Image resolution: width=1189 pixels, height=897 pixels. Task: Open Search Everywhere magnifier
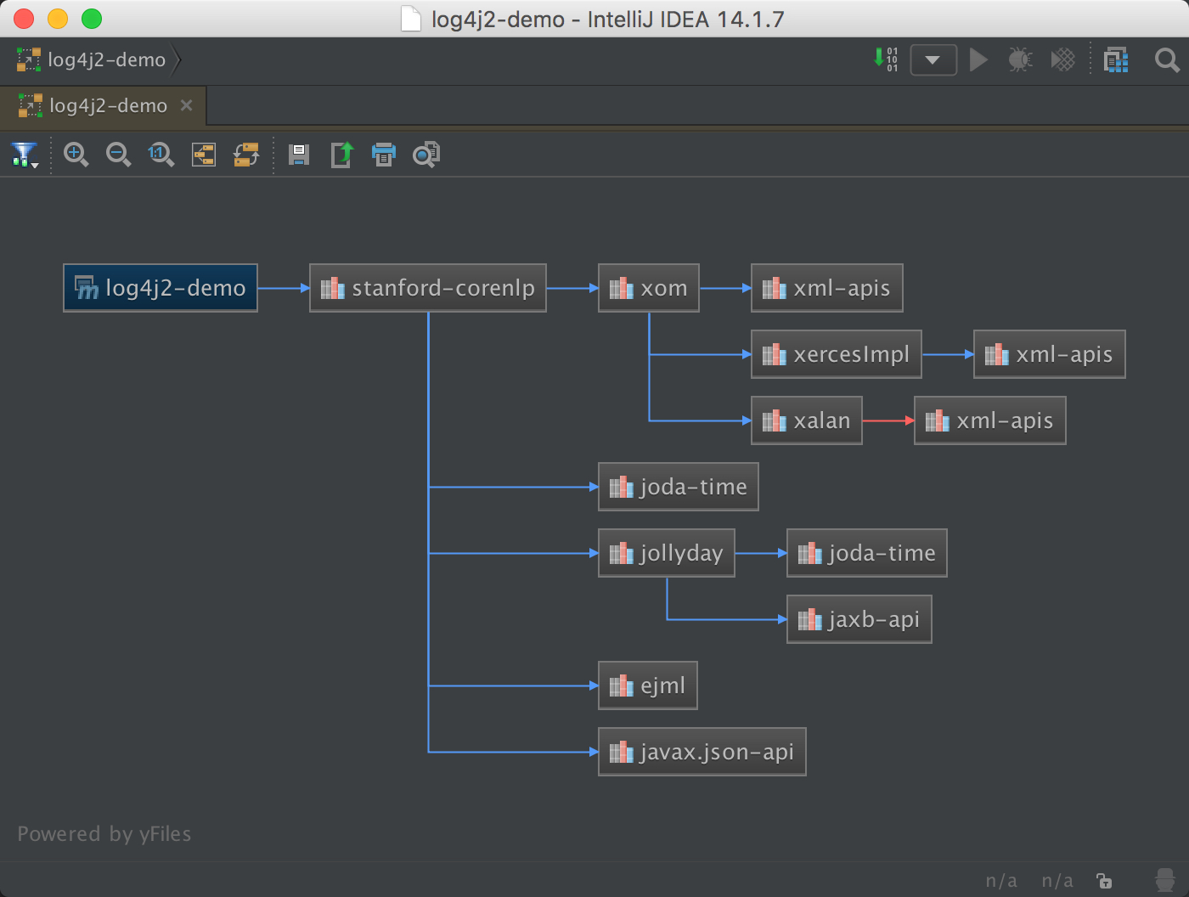[1167, 59]
